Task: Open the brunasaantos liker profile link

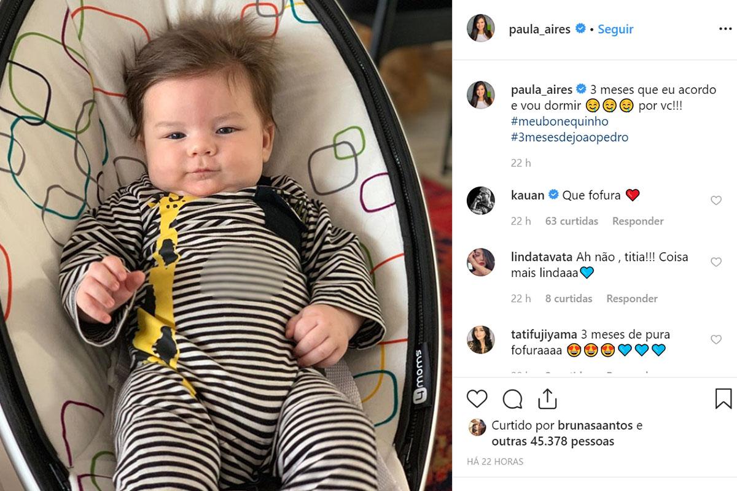Action: coord(595,425)
